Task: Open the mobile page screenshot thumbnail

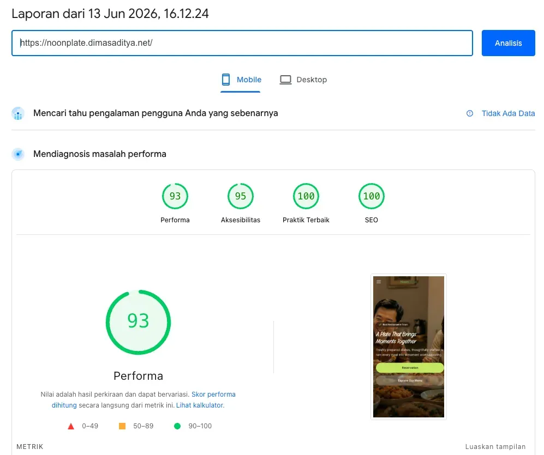Action: tap(408, 347)
